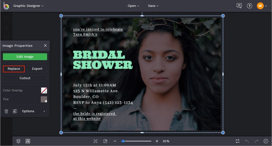Image resolution: width=272 pixels, height=146 pixels.
Task: Click the loop/repeat arrows icon
Action: point(237,141)
